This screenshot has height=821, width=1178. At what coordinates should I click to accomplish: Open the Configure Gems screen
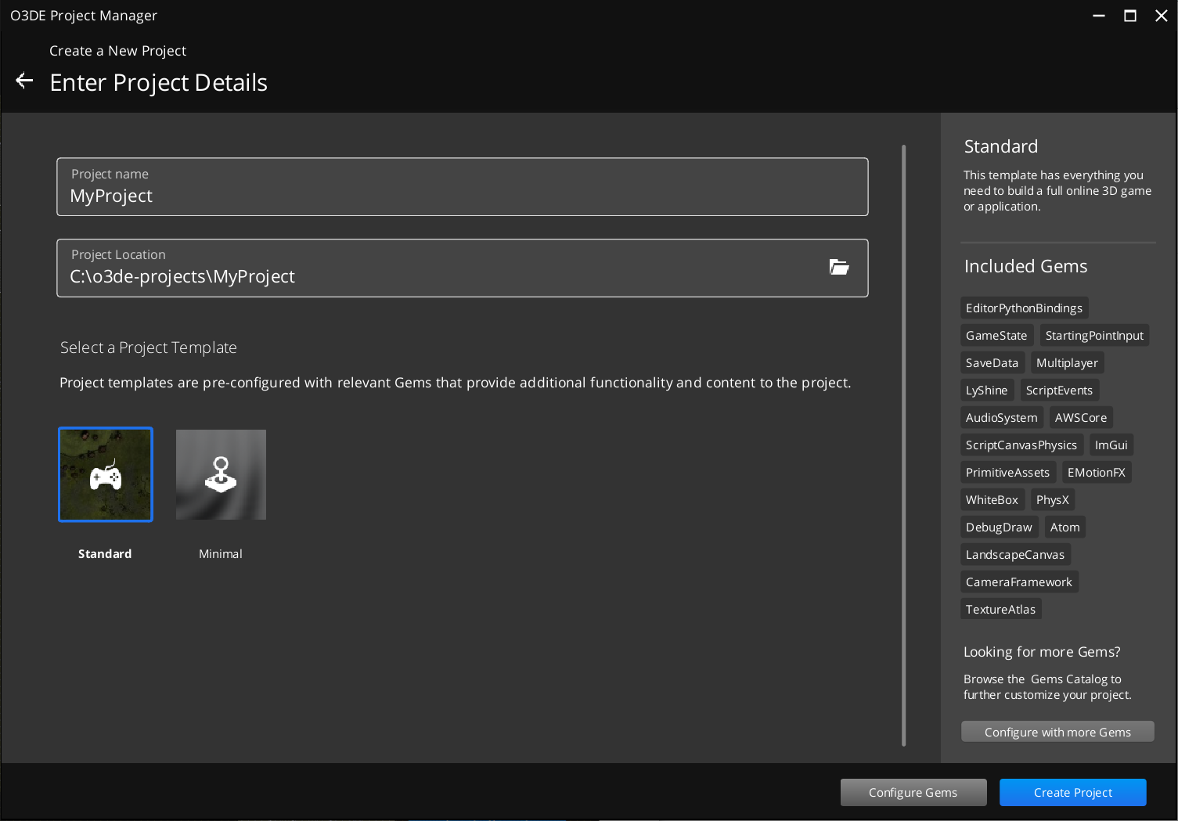pos(913,792)
